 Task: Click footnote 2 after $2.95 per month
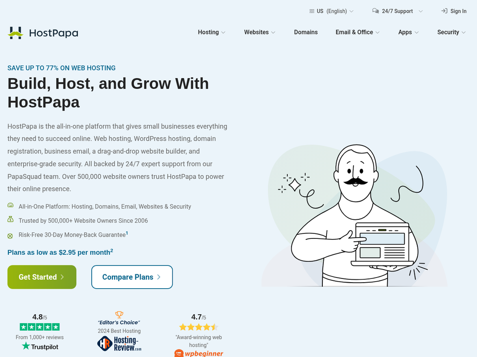[x=112, y=251]
